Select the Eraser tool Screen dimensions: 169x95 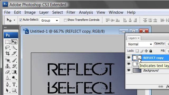click(7, 72)
